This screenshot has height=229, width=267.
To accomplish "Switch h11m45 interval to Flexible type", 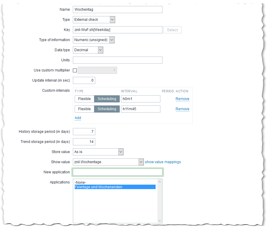I will point(84,109).
